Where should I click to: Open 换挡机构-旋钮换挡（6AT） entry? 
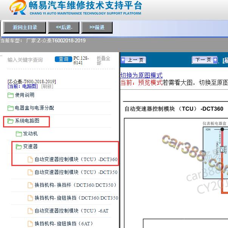coord(64,223)
